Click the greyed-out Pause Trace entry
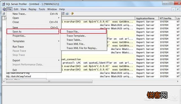This screenshot has width=181, height=104. click(34, 51)
